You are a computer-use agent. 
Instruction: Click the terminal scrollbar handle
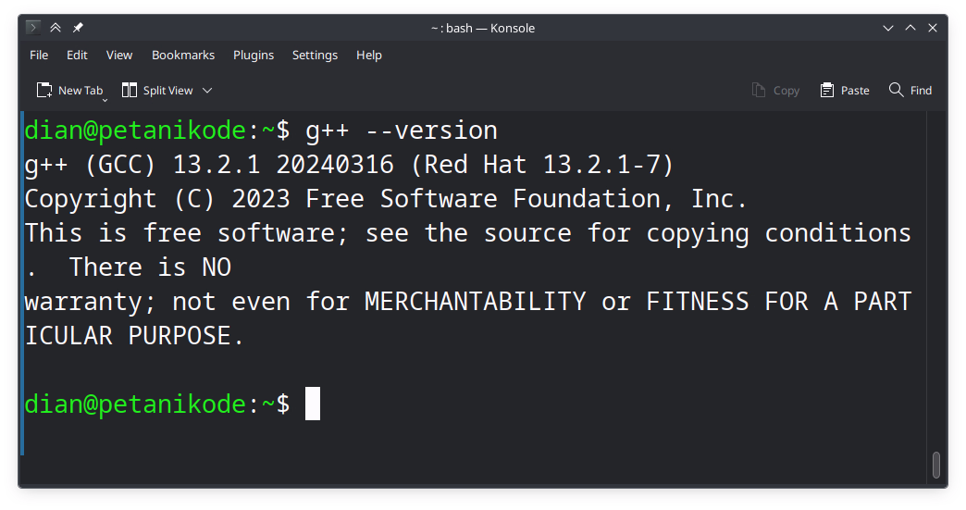pyautogui.click(x=935, y=465)
